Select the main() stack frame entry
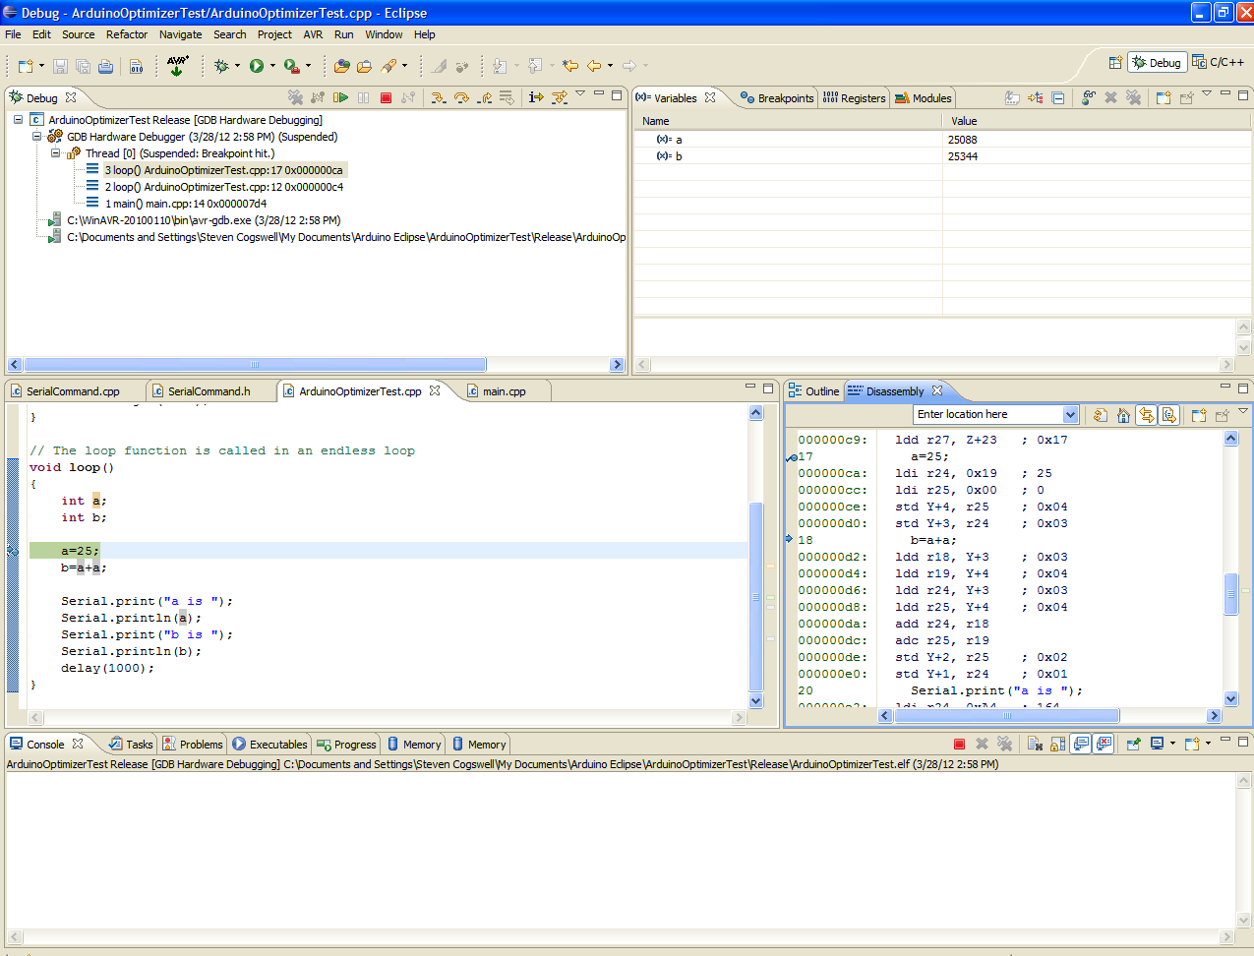The height and width of the screenshot is (956, 1254). [185, 204]
